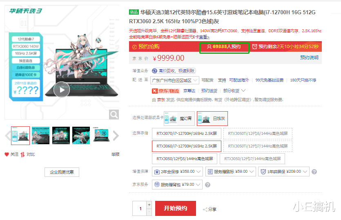
Task: Open 服务赠鼠标 ¥59.00 dropdown
Action: [230, 172]
